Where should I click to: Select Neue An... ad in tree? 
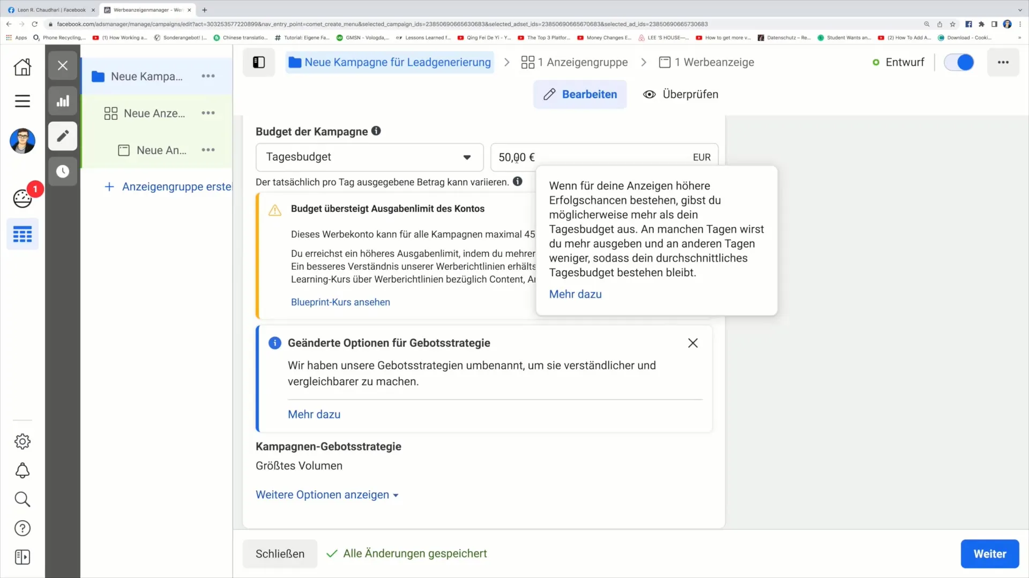click(161, 150)
